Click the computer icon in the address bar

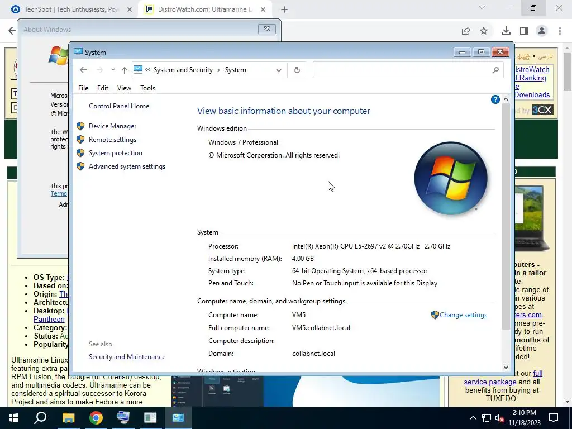[x=138, y=69]
